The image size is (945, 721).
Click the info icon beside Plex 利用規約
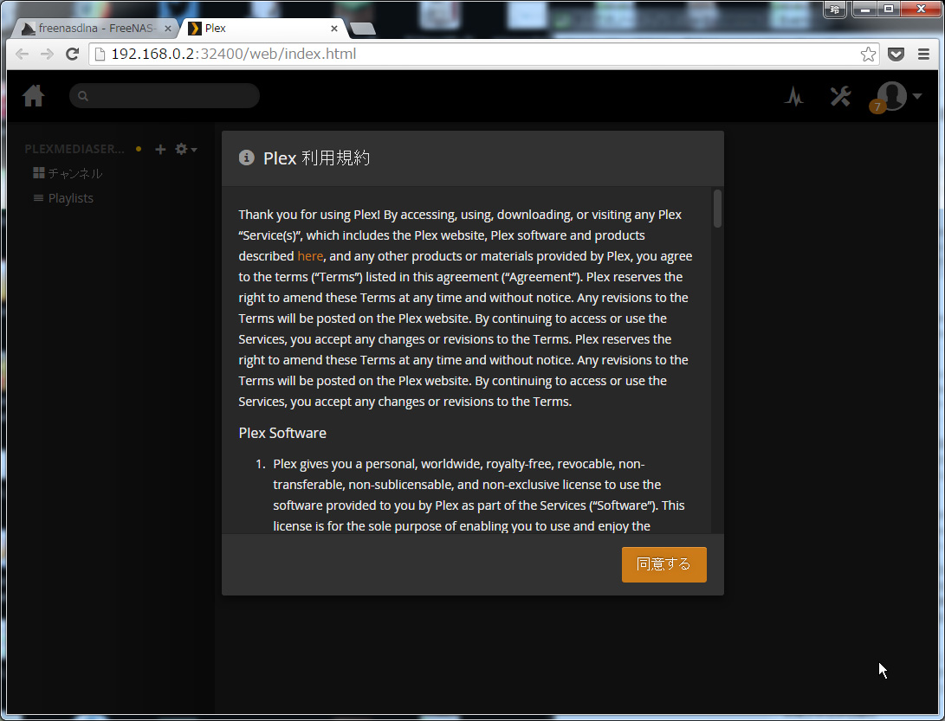click(x=247, y=158)
